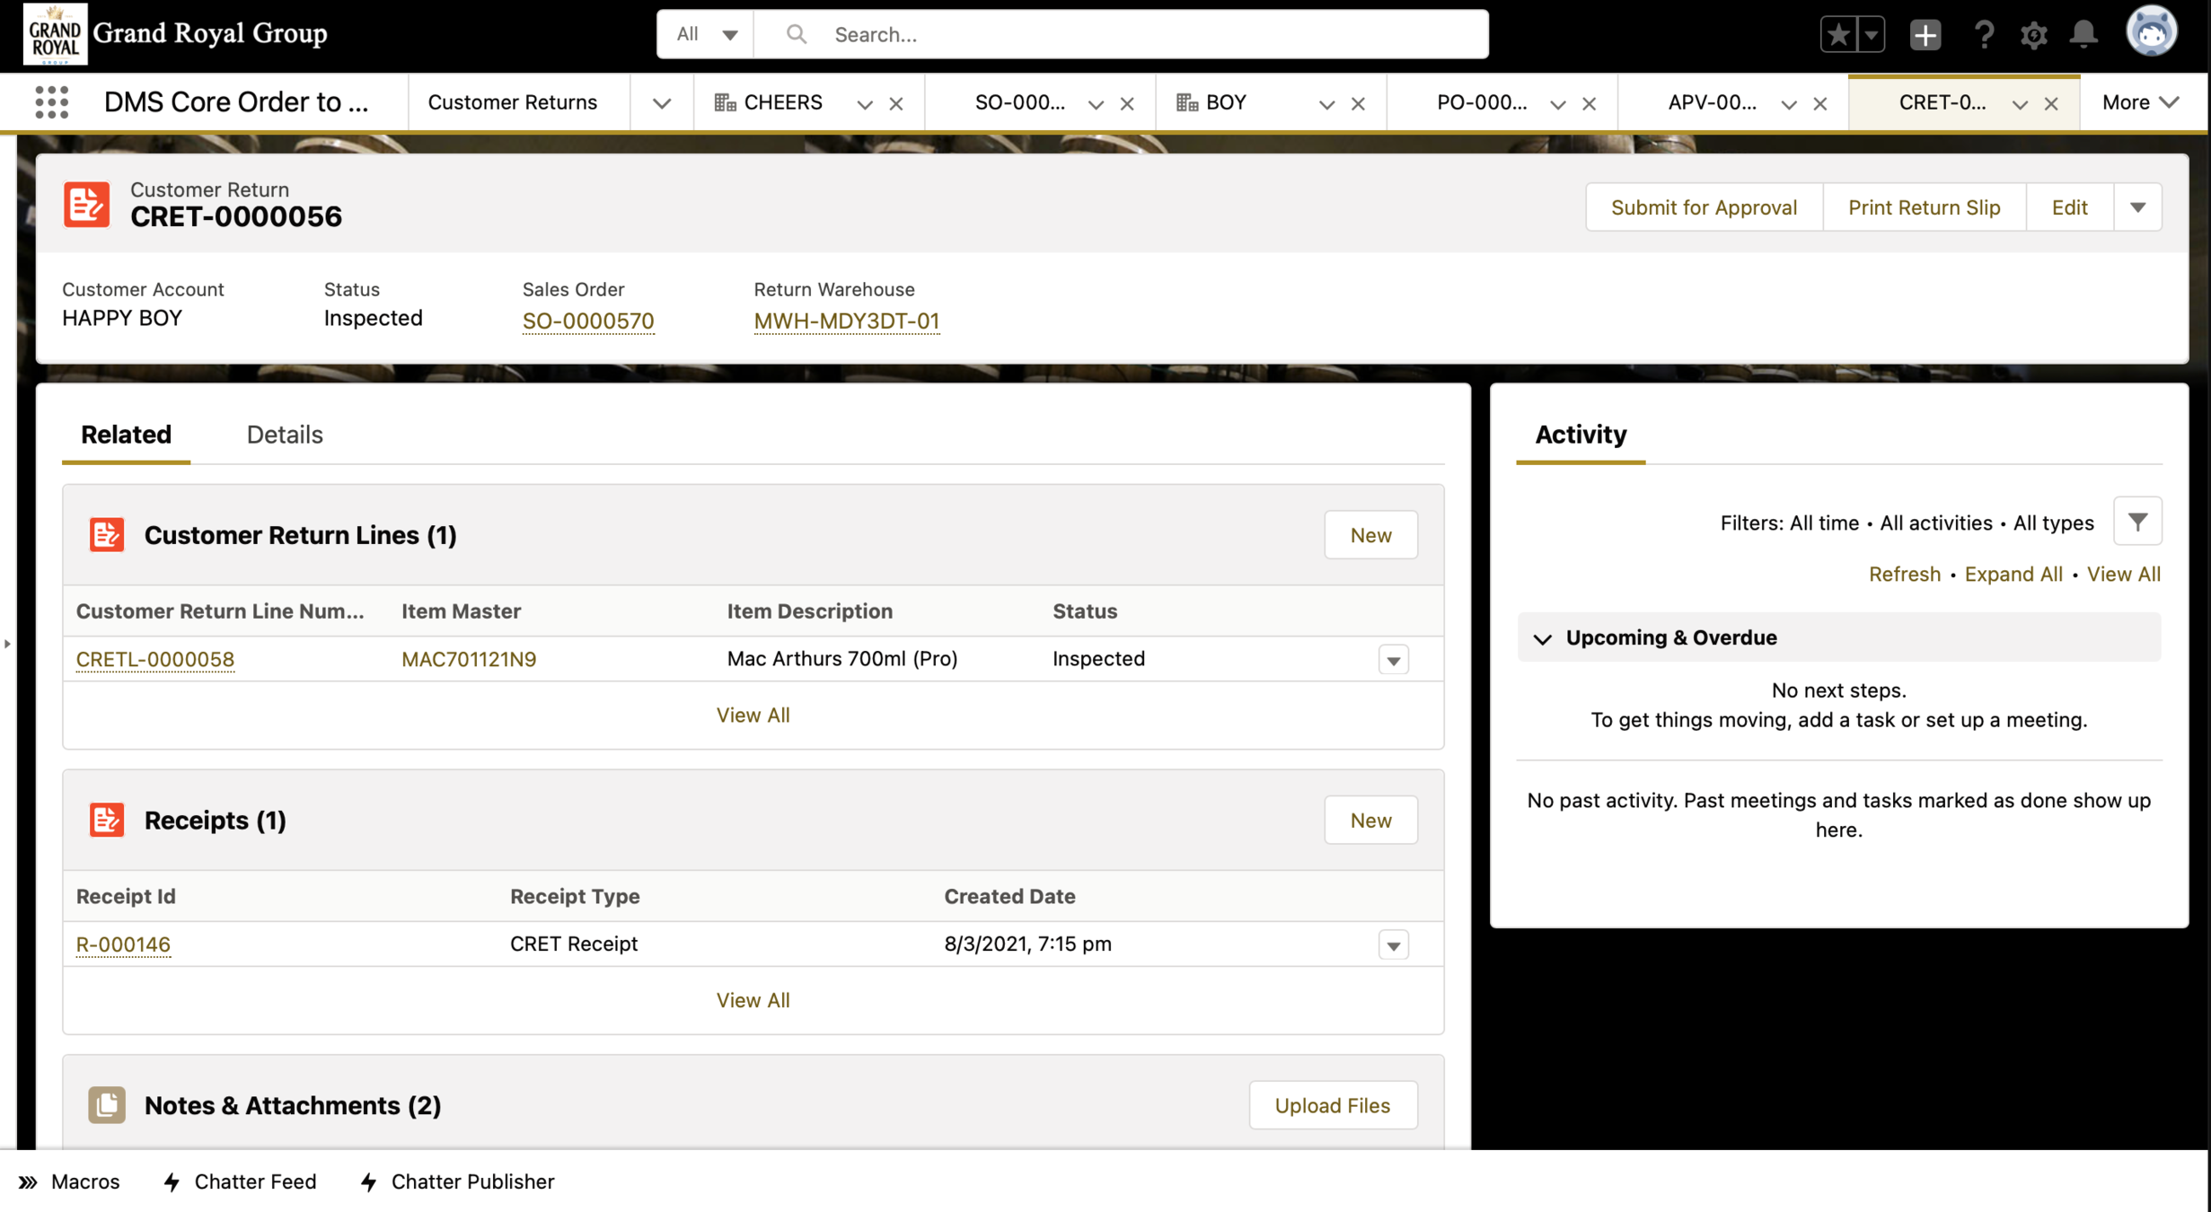Open the SO-0000570 sales order link
Screen dimensions: 2211x1212
[588, 321]
